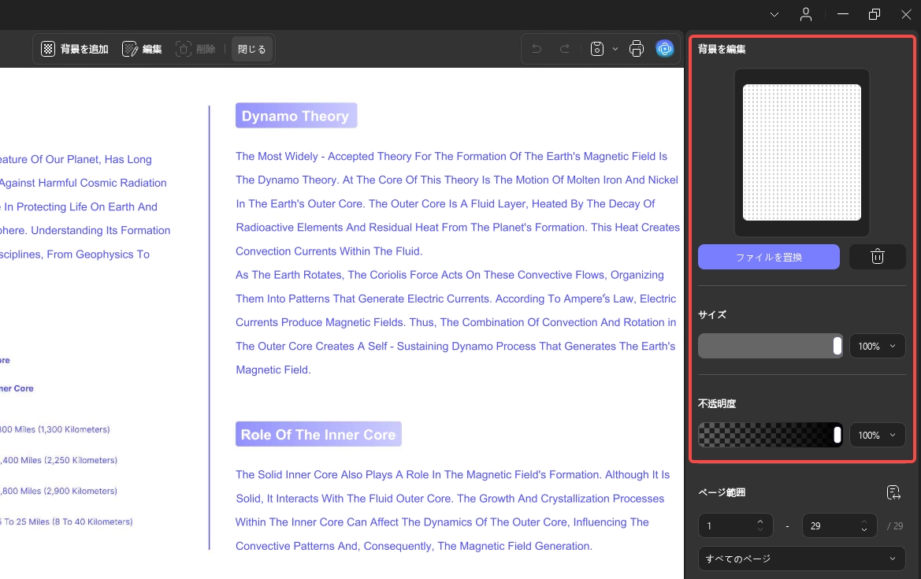This screenshot has width=921, height=579.
Task: Expand the すべてのページ dropdown
Action: coord(801,559)
